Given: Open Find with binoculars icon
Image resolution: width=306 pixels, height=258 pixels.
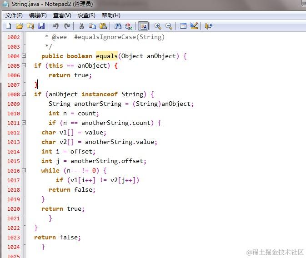Looking at the screenshot, I should click(118, 26).
